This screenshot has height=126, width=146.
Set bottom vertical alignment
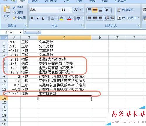click(x=100, y=10)
